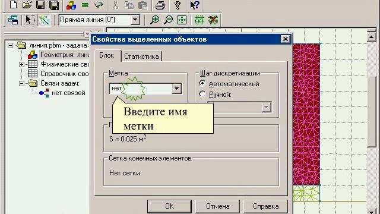Click the green equals solve icon
The image size is (380, 214).
point(85,5)
